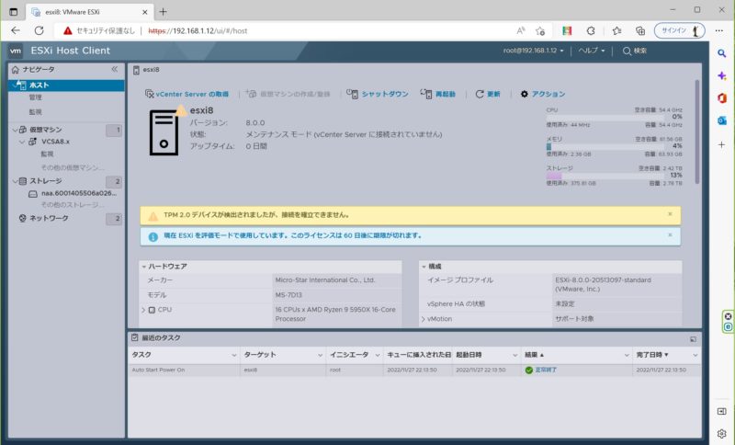Sort tasks by イニシエータ column
The height and width of the screenshot is (445, 735).
coord(355,355)
